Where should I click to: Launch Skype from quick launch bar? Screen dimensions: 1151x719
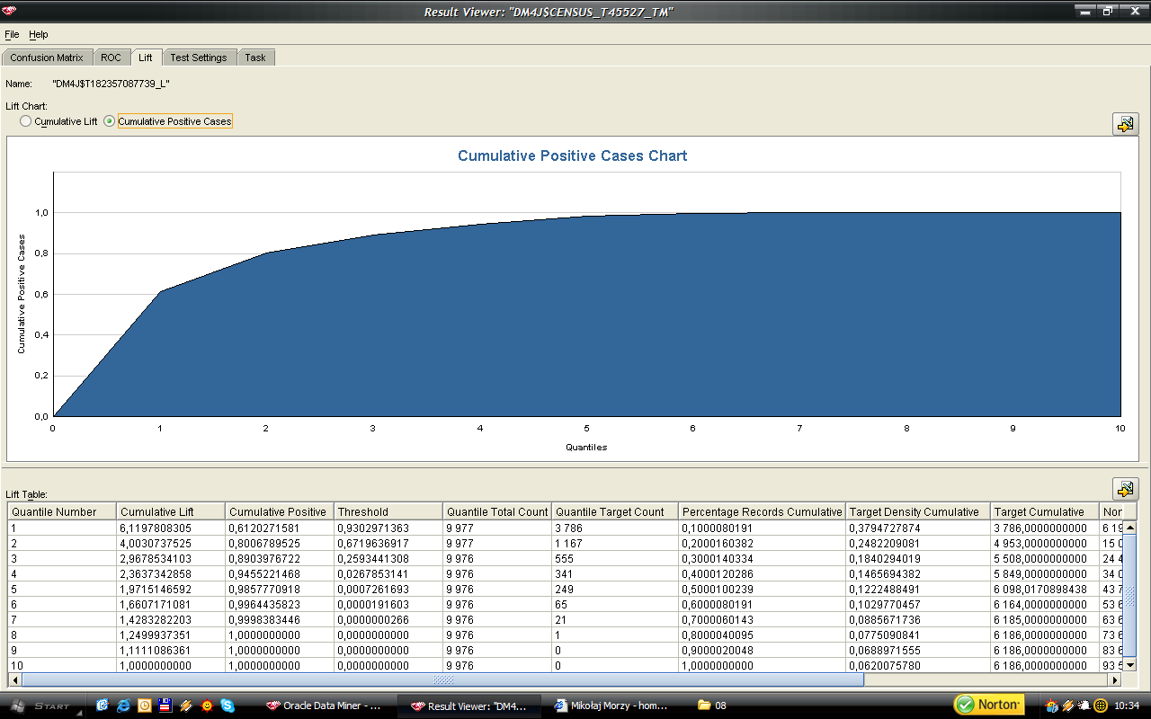228,706
